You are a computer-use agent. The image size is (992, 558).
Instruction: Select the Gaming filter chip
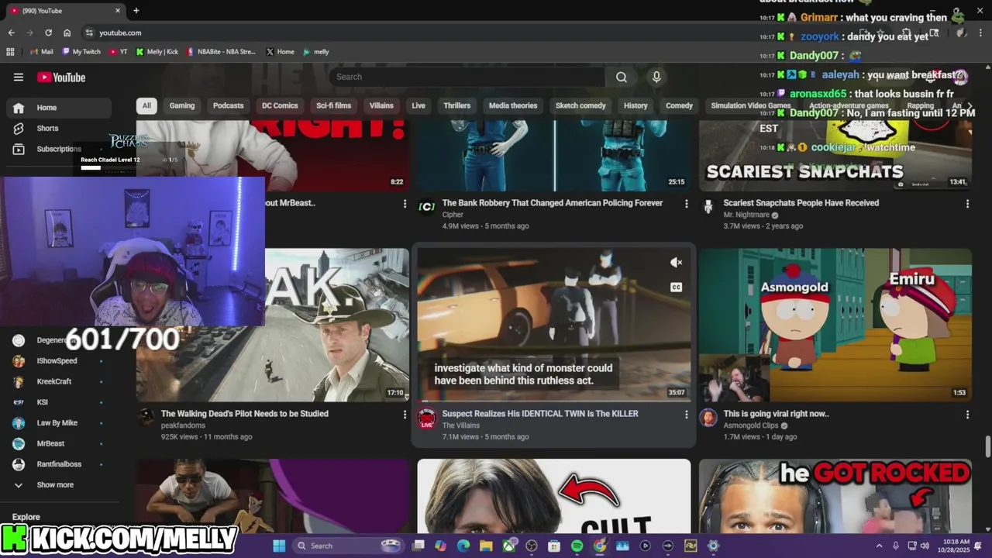[x=182, y=105]
